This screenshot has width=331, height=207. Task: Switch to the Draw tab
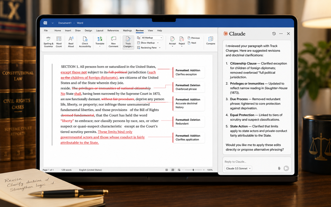[x=78, y=31]
